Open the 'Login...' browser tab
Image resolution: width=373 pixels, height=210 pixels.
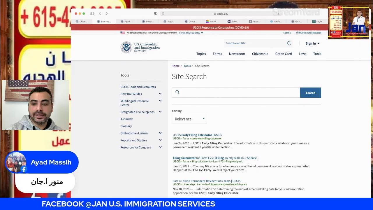318,21
